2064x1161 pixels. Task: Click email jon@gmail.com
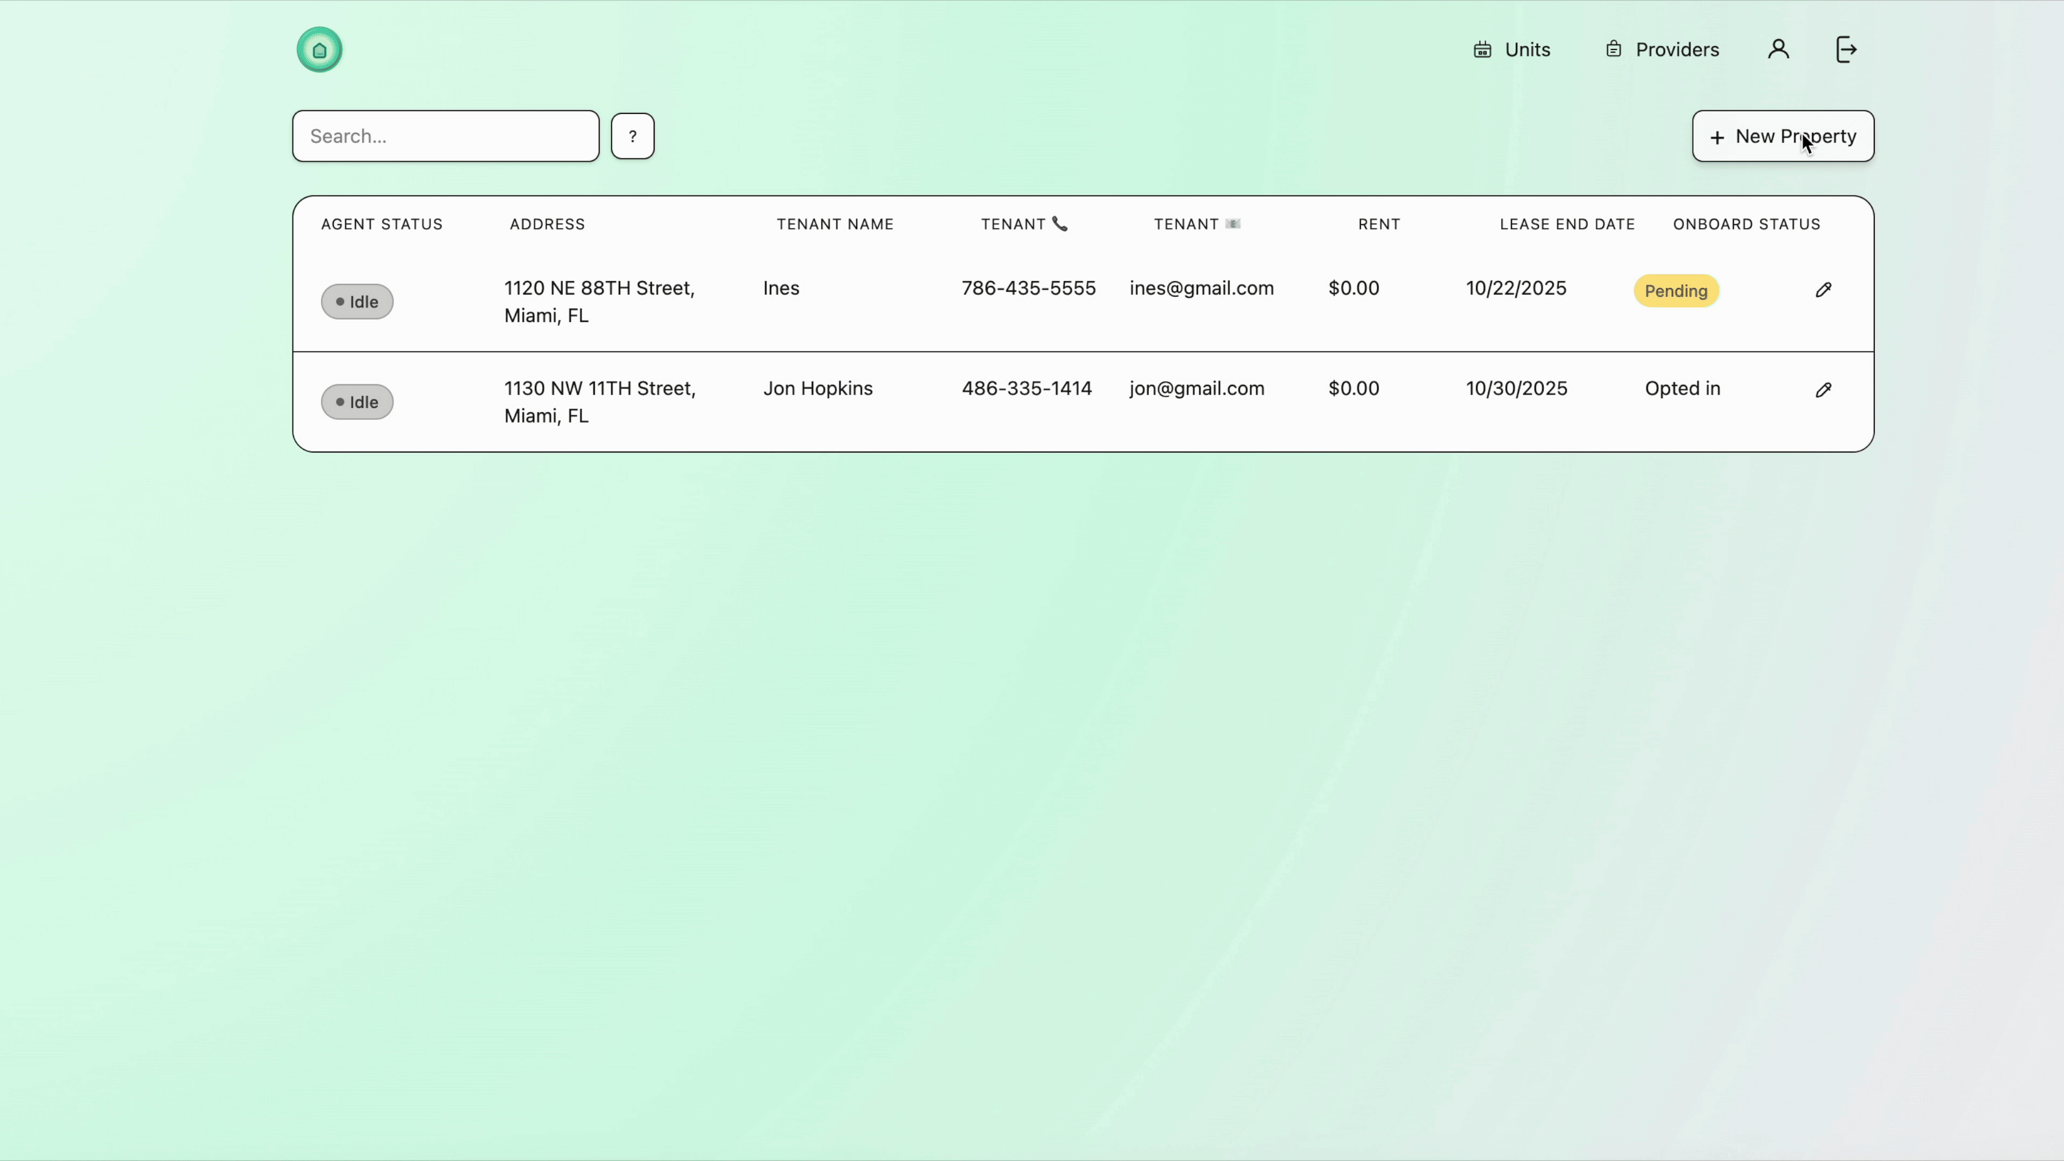coord(1197,389)
